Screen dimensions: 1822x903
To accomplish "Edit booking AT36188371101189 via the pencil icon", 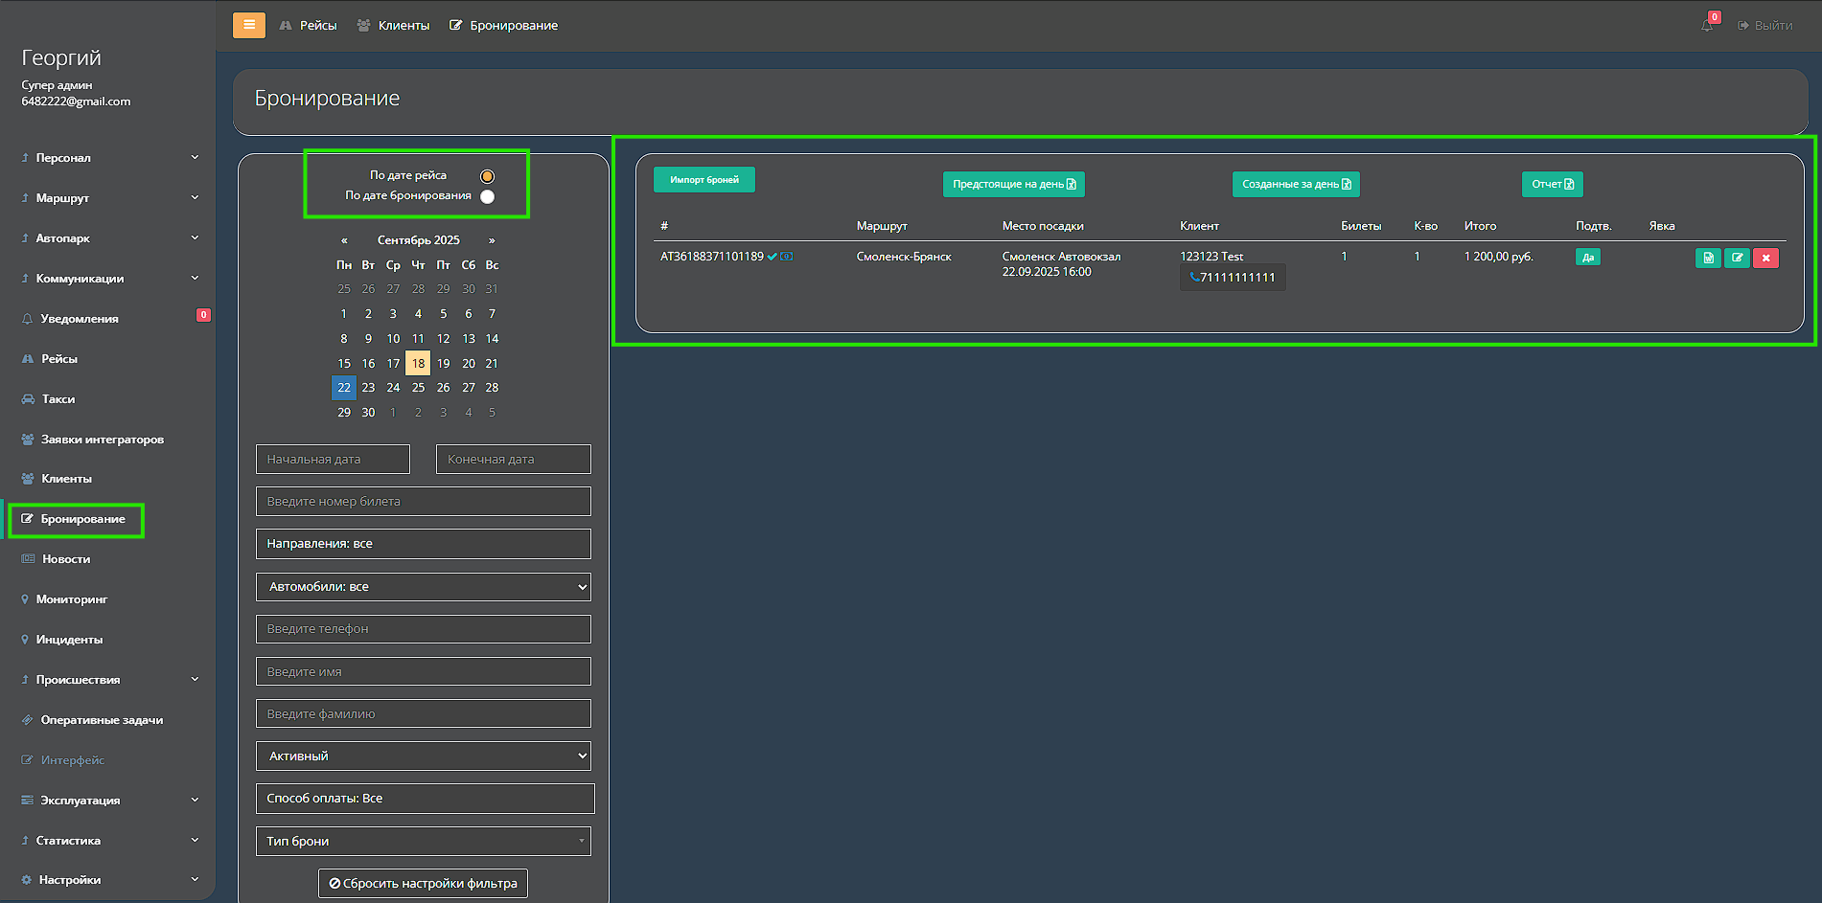I will [x=1737, y=258].
